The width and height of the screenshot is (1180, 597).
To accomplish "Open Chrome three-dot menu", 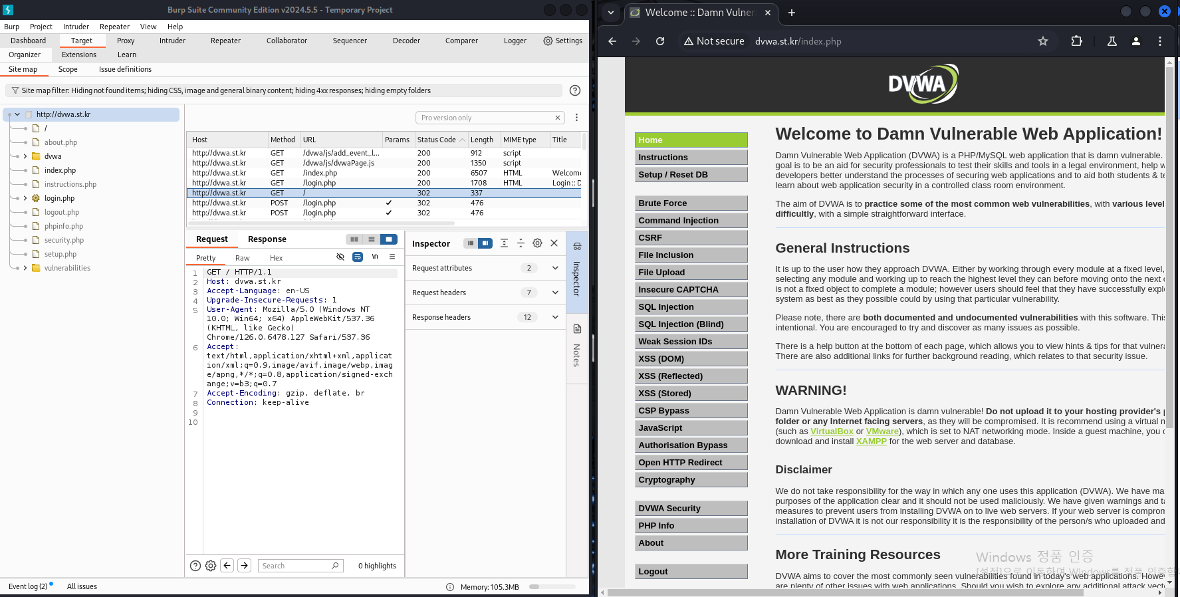I will click(x=1160, y=41).
